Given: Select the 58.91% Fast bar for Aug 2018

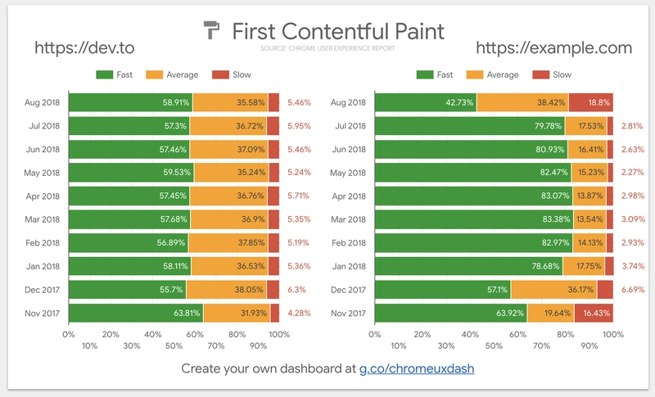Looking at the screenshot, I should click(131, 102).
